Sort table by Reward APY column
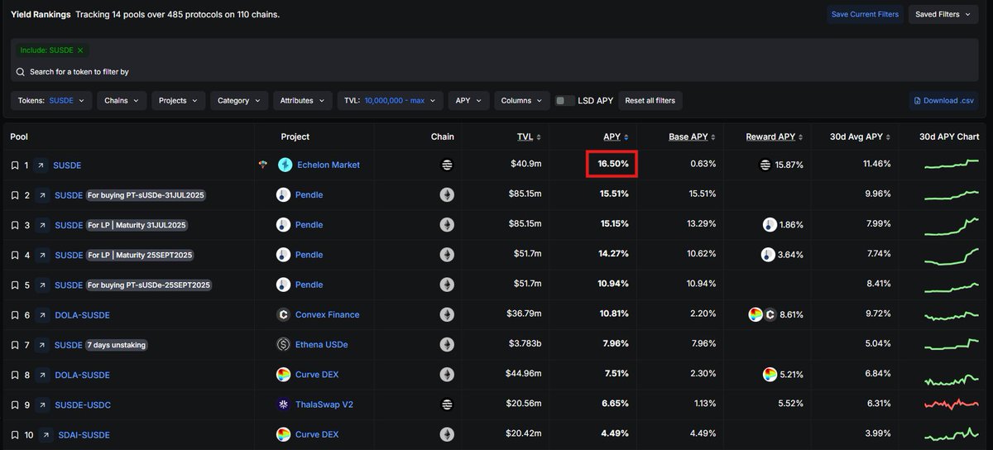Screen dimensions: 993x450 [x=775, y=136]
